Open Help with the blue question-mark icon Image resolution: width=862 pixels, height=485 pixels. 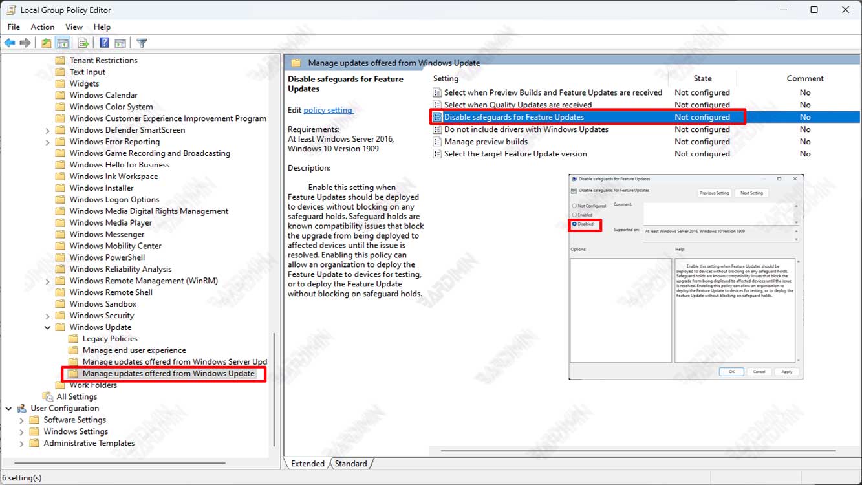pyautogui.click(x=103, y=43)
